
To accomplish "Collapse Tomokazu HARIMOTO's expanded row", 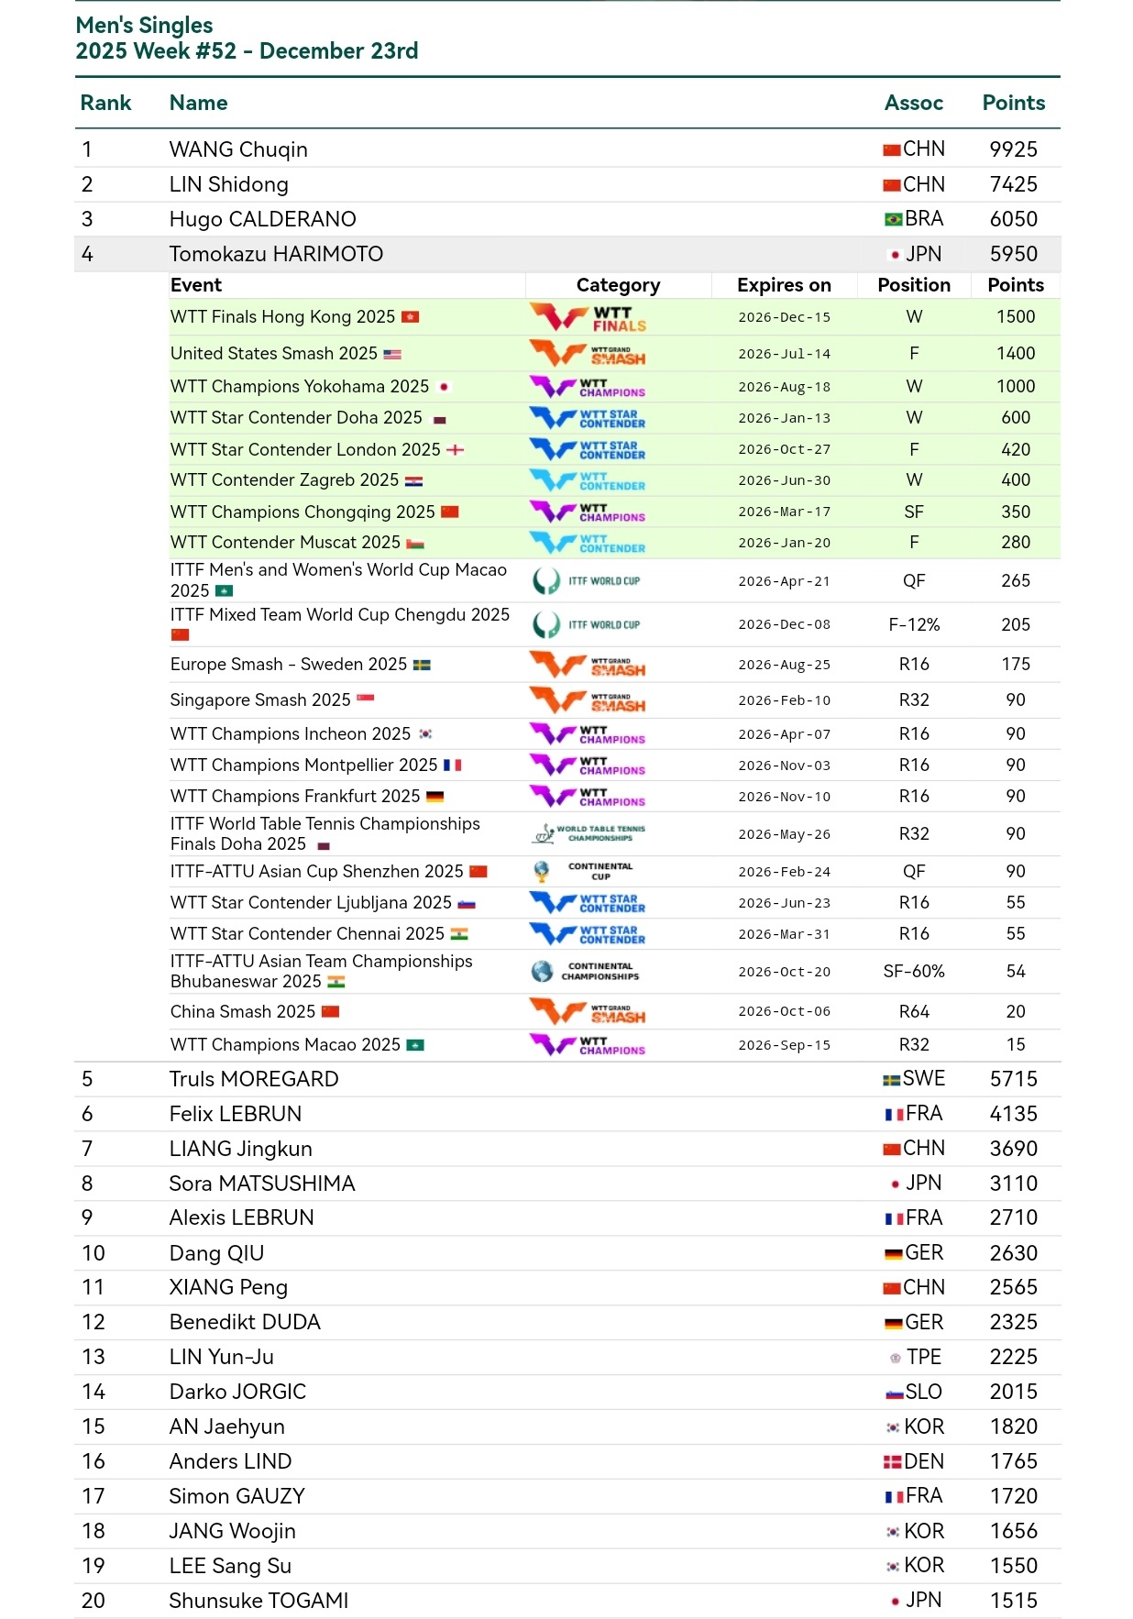I will point(567,254).
